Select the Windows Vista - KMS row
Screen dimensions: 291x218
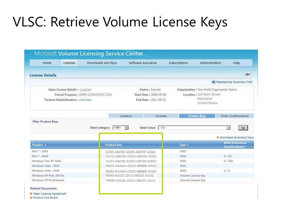pyautogui.click(x=142, y=166)
